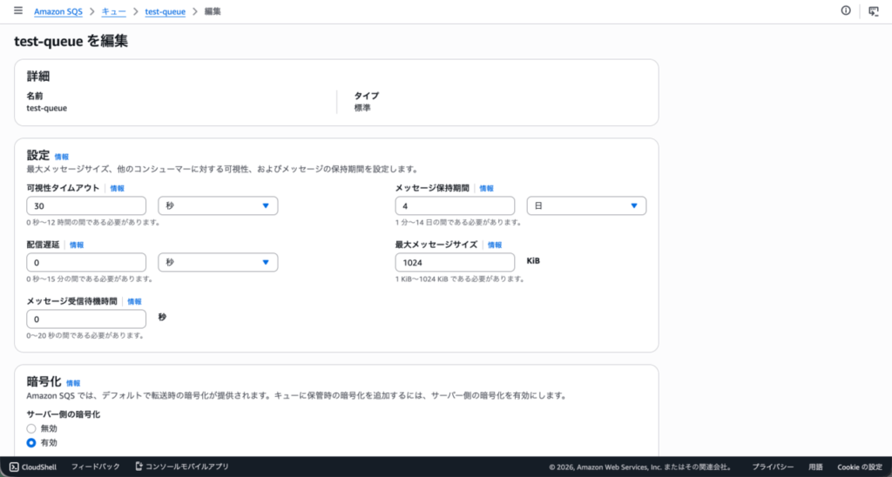Open 情報 link beside 可視性タイムアウト
This screenshot has width=892, height=477.
point(118,188)
